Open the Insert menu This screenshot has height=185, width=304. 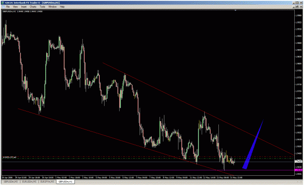[x=24, y=7]
